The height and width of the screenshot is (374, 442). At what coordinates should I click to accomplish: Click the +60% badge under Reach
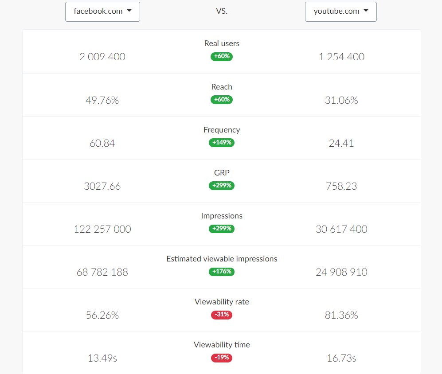pos(222,100)
